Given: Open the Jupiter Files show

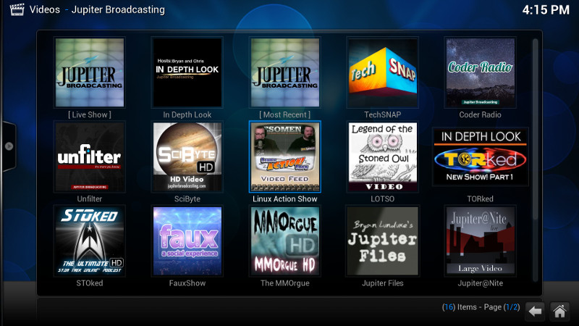Looking at the screenshot, I should [382, 241].
